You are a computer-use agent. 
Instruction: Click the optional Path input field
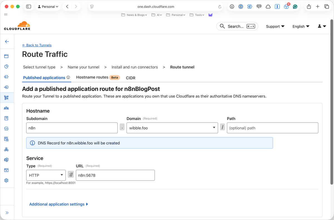click(272, 128)
